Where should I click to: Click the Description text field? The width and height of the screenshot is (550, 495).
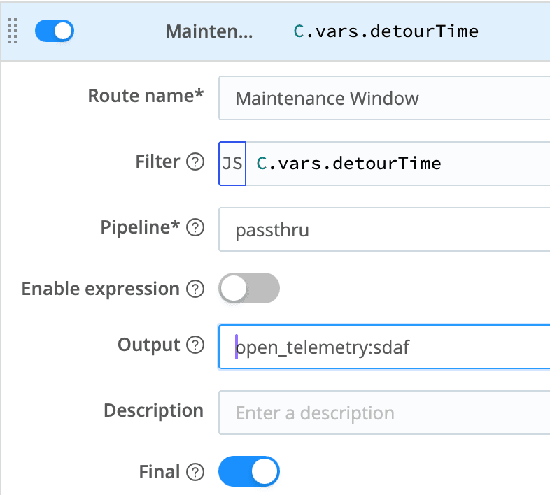pos(385,412)
